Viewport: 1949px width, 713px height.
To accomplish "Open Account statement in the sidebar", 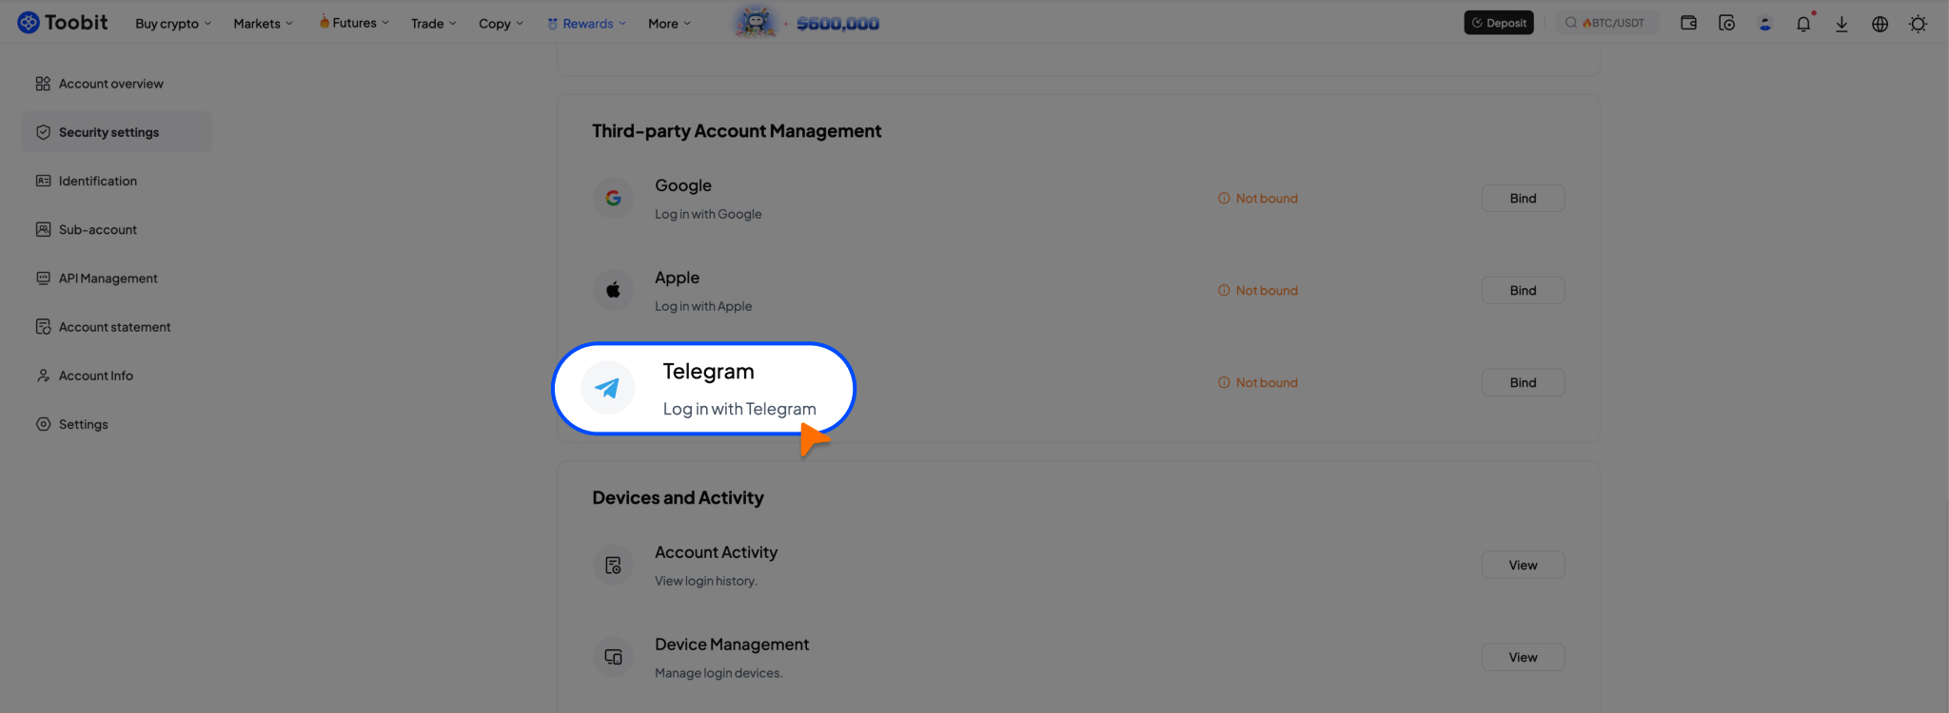I will click(116, 327).
